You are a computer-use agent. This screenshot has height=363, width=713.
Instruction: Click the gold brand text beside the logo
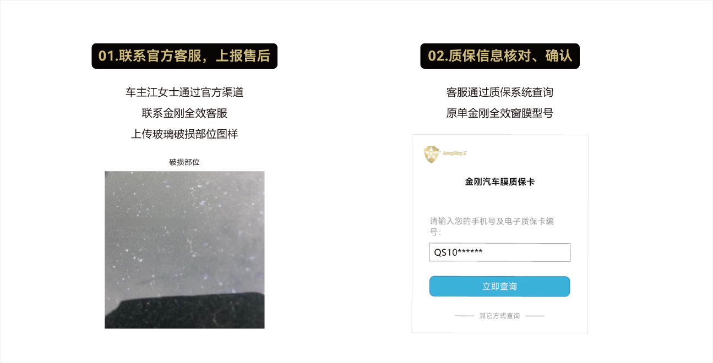455,153
